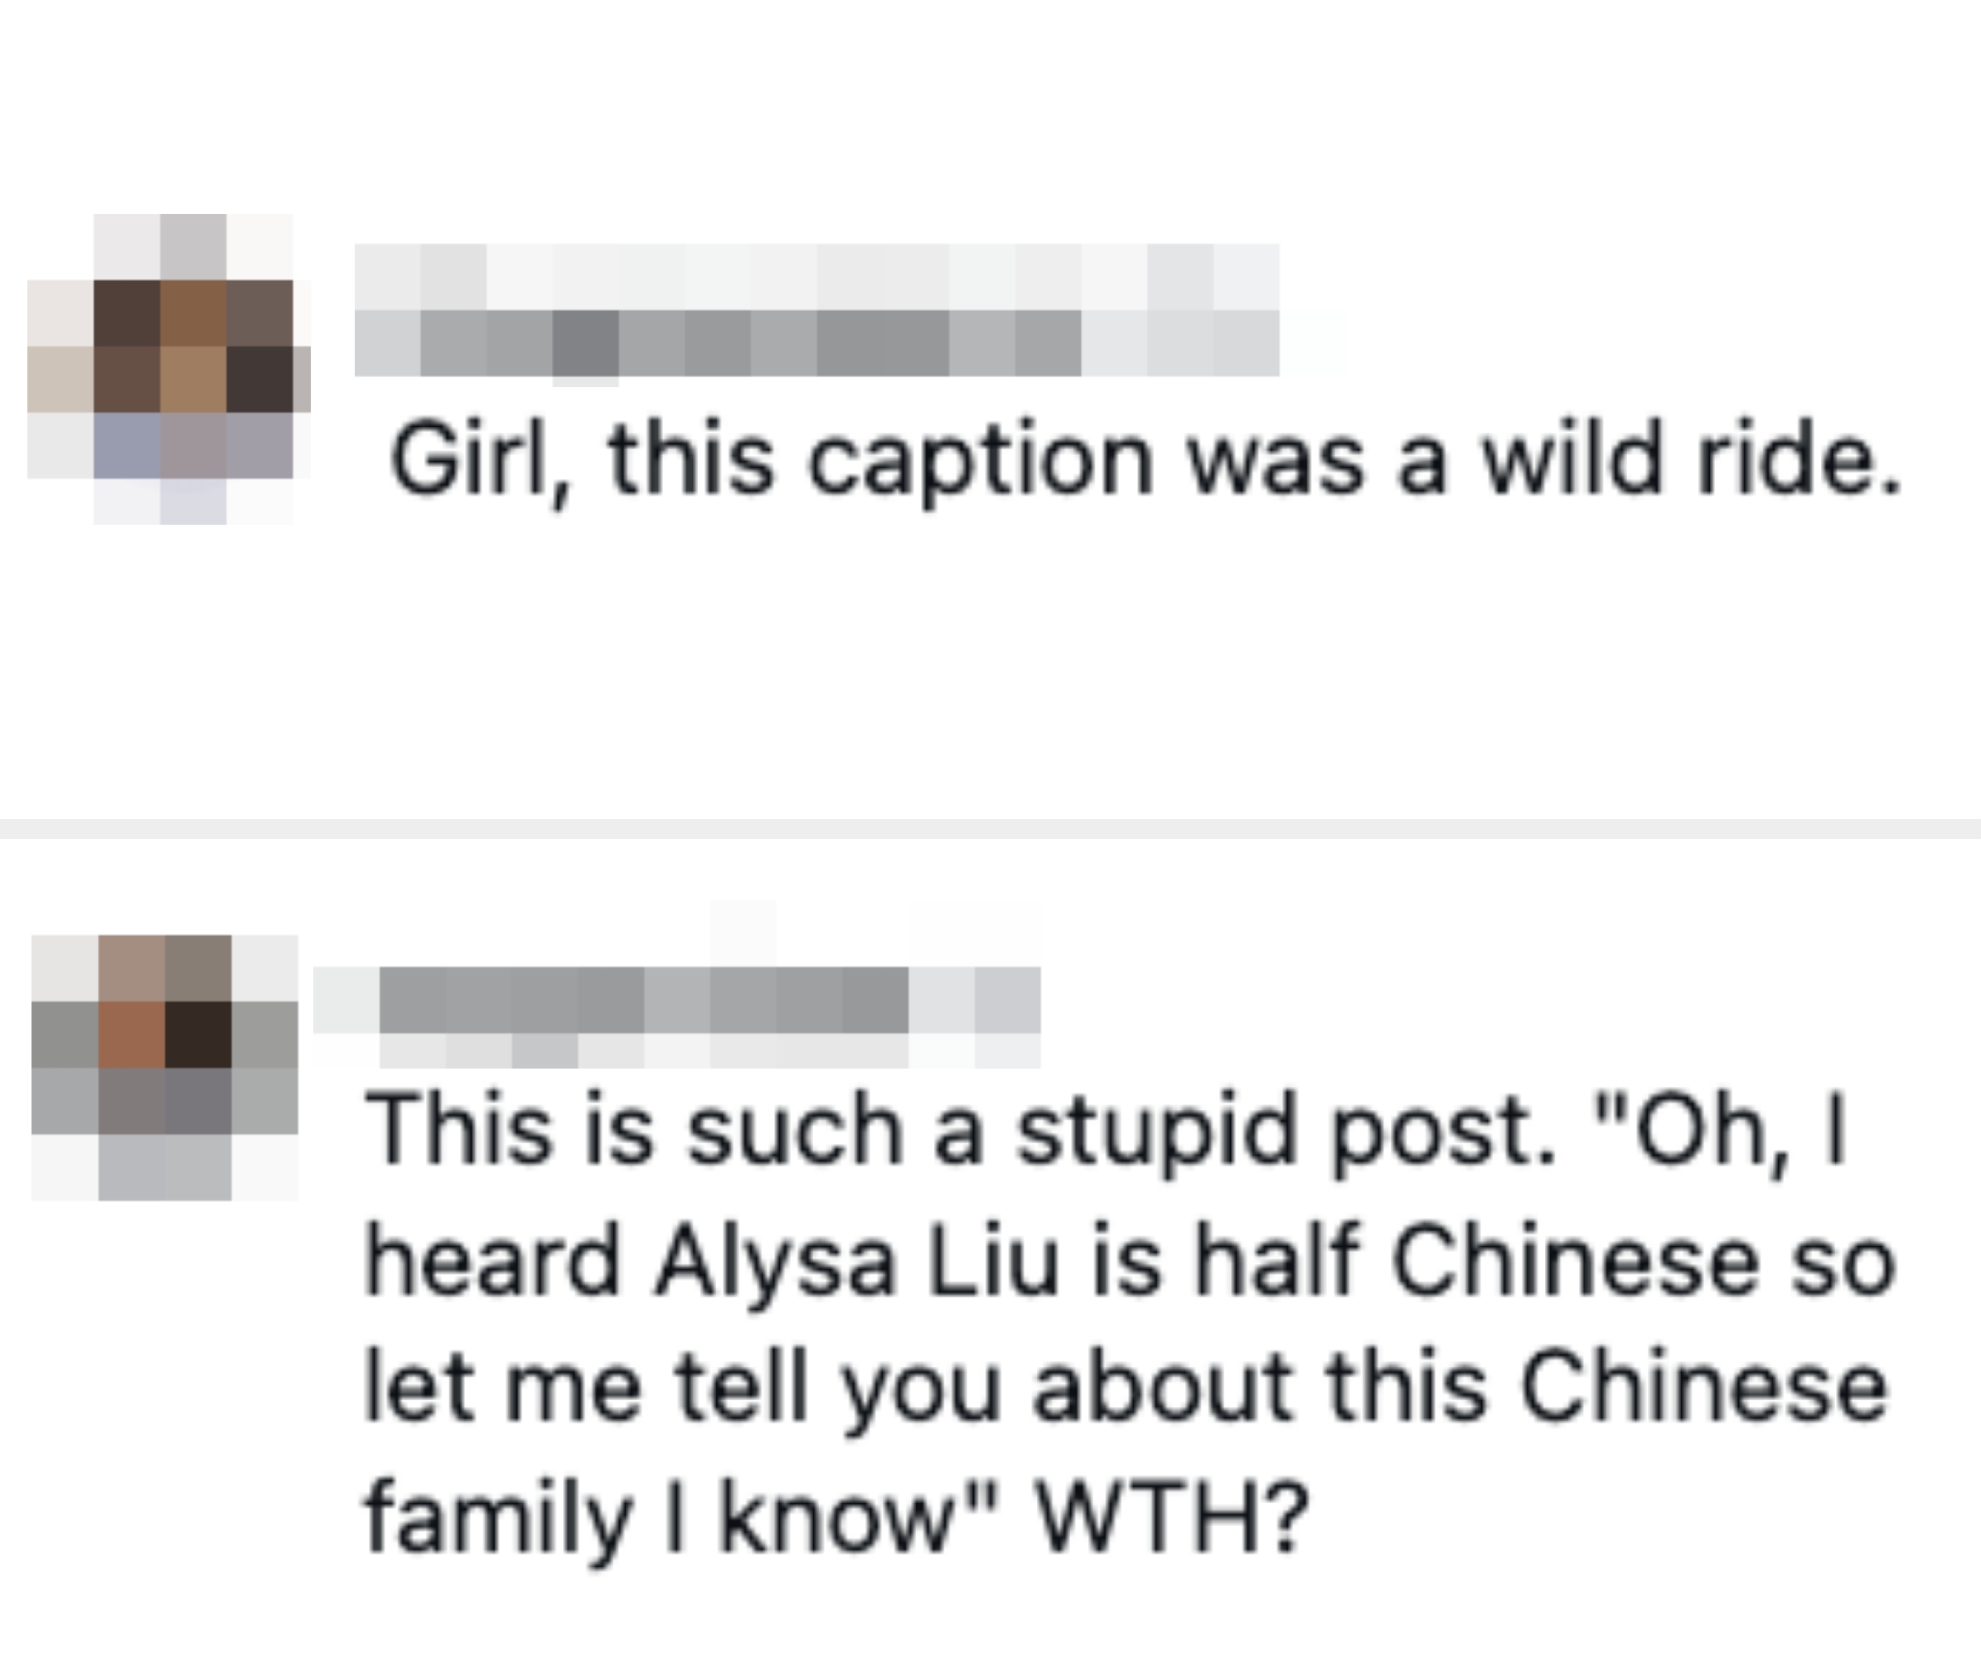Click the second commenter's pixelated profile picture

(165, 1067)
